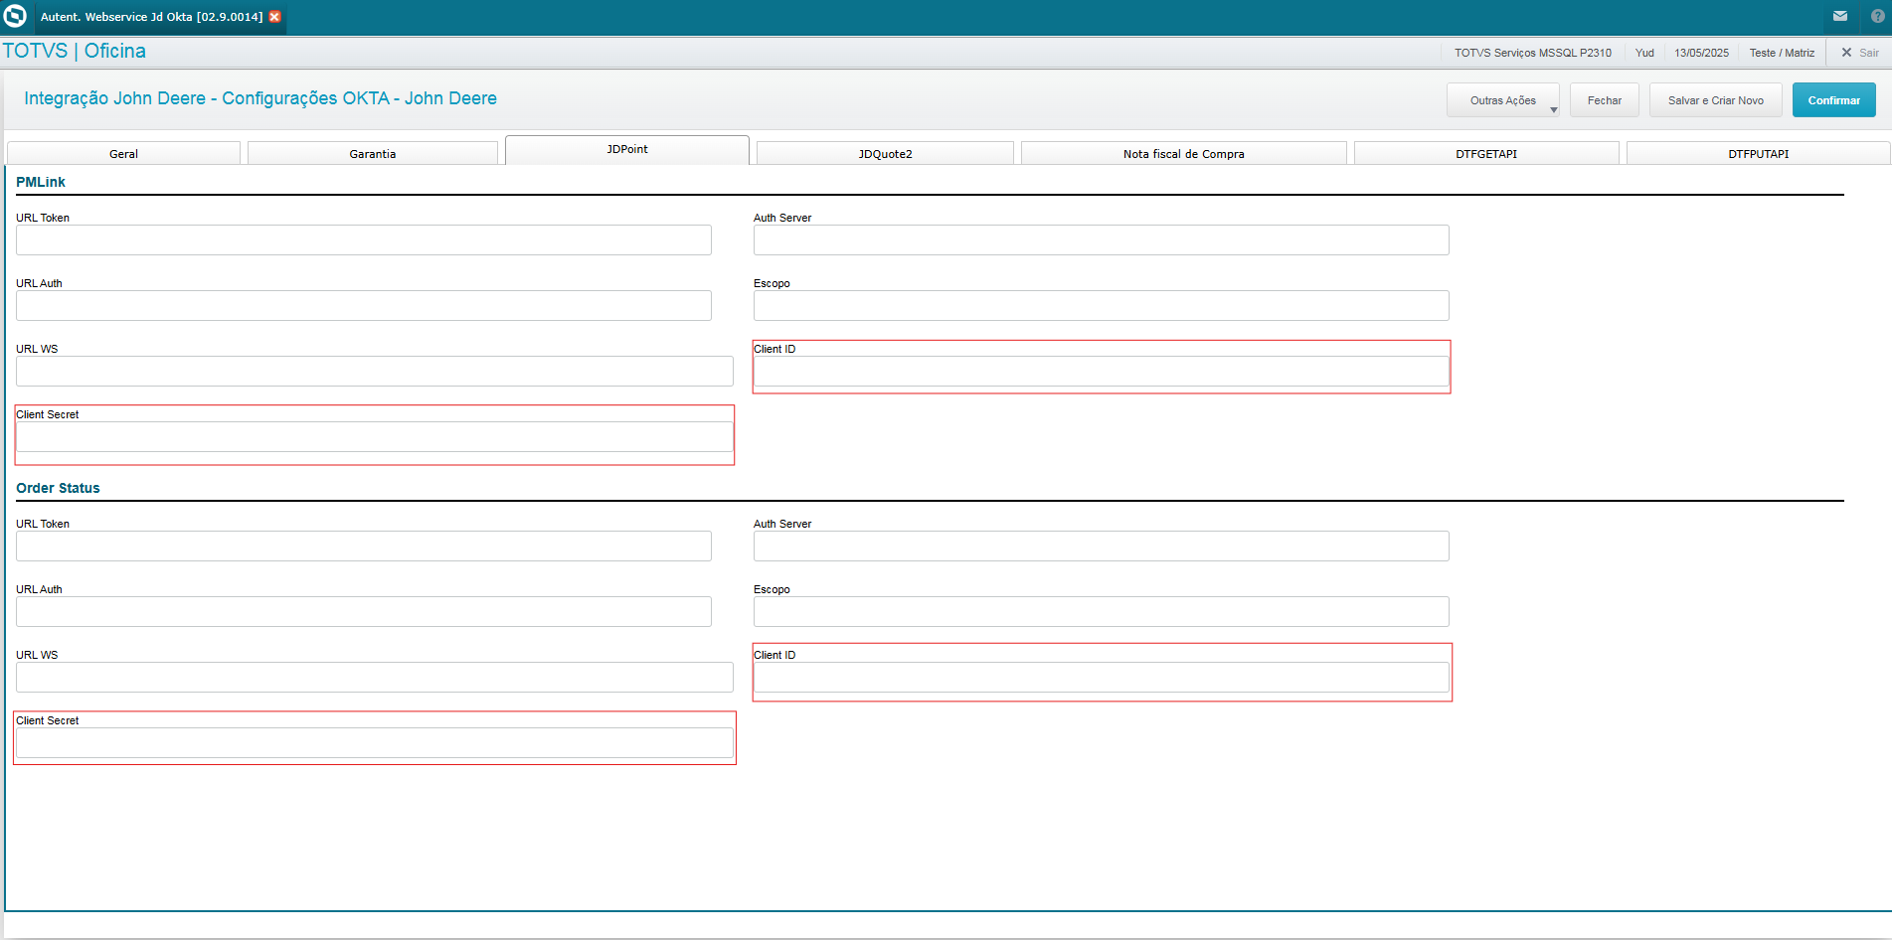Focus the Order Status URL Auth field
This screenshot has height=940, width=1892.
pos(364,612)
